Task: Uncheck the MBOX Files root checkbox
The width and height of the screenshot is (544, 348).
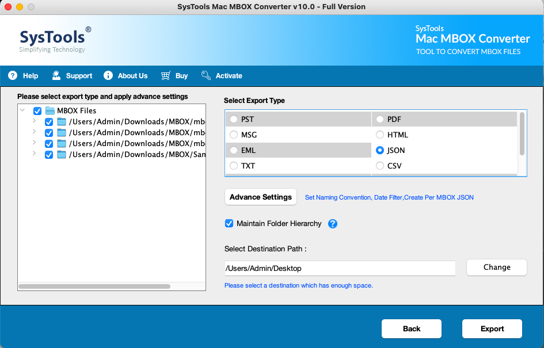Action: 37,111
